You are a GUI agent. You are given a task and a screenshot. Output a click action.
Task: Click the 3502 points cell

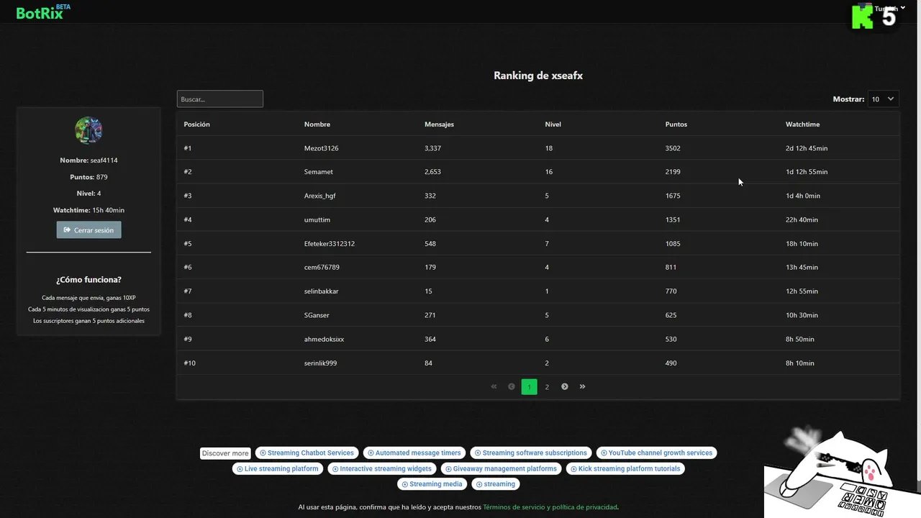pyautogui.click(x=673, y=148)
